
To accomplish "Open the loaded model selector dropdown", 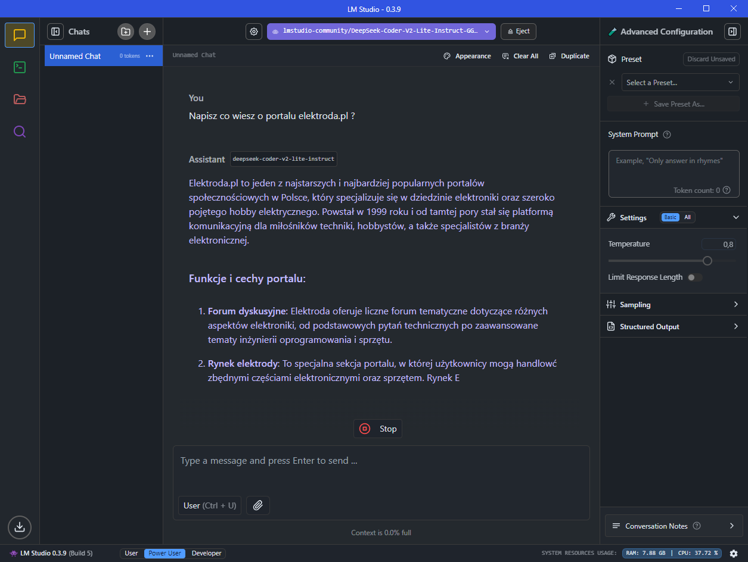I will coord(381,32).
